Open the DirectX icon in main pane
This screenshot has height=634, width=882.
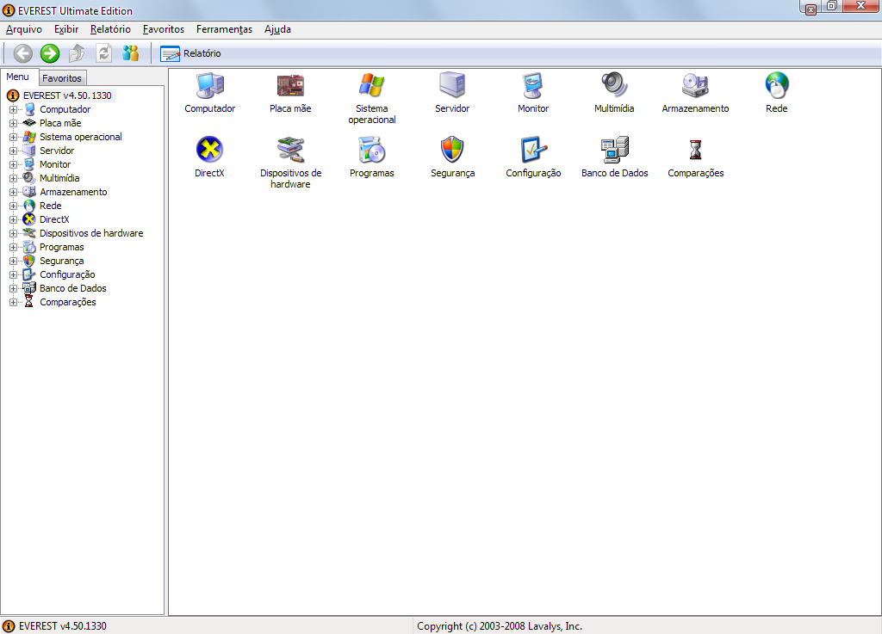[209, 150]
